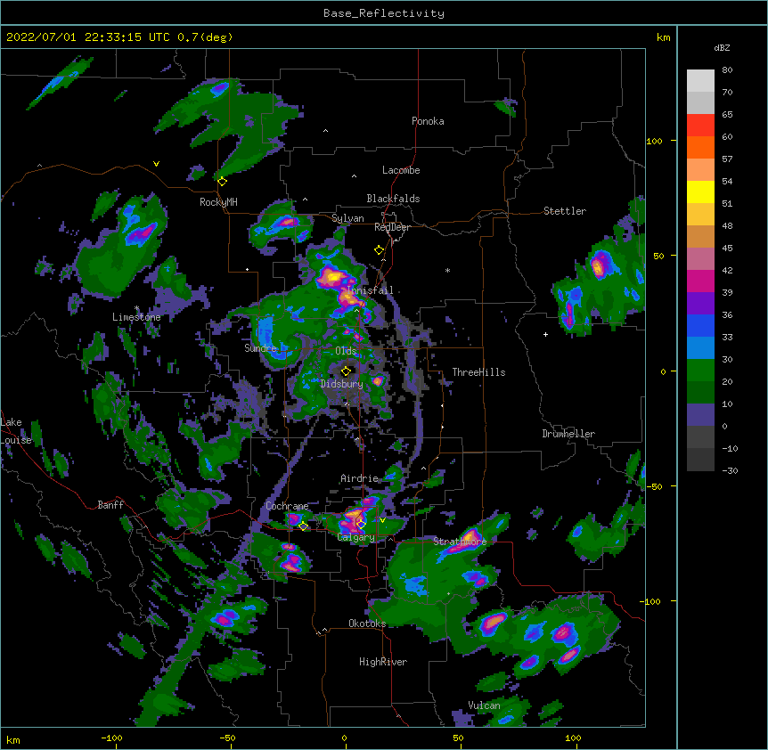
Task: Click the Sundre town label
Action: pos(260,348)
